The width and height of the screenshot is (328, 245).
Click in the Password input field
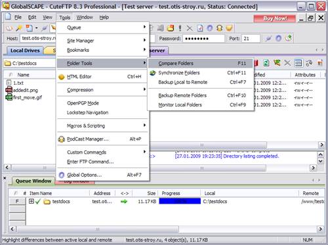[x=203, y=39]
